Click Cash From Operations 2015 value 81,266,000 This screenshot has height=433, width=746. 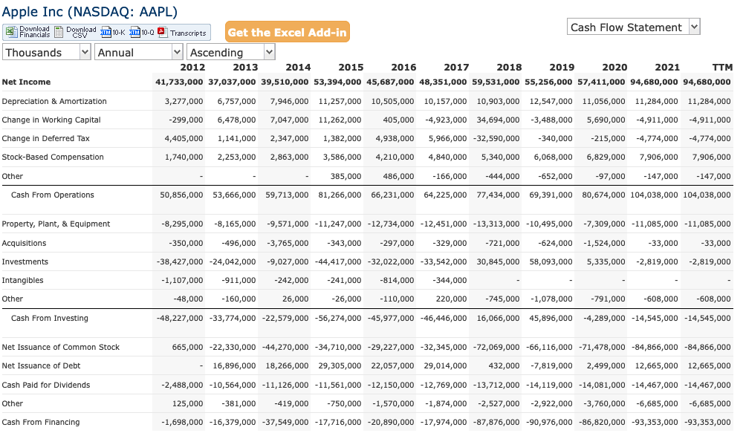click(340, 195)
